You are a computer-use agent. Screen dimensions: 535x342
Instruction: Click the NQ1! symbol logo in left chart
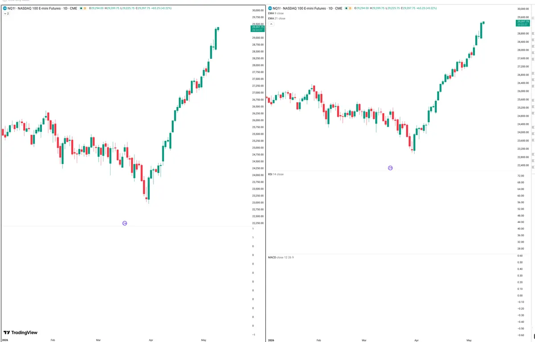coord(4,8)
